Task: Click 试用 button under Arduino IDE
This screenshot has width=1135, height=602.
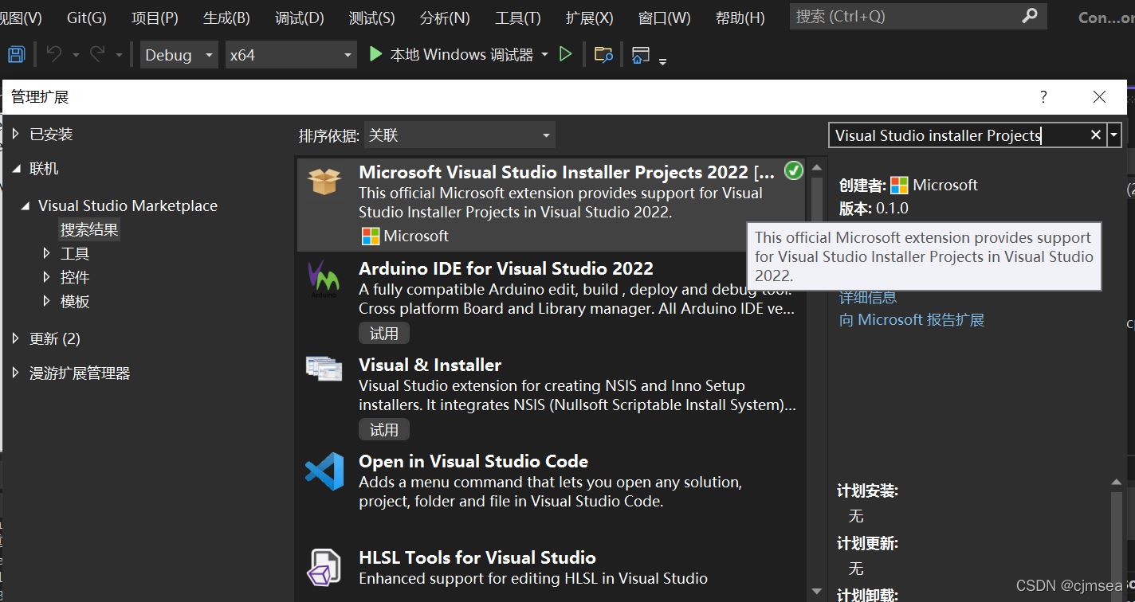Action: [384, 333]
